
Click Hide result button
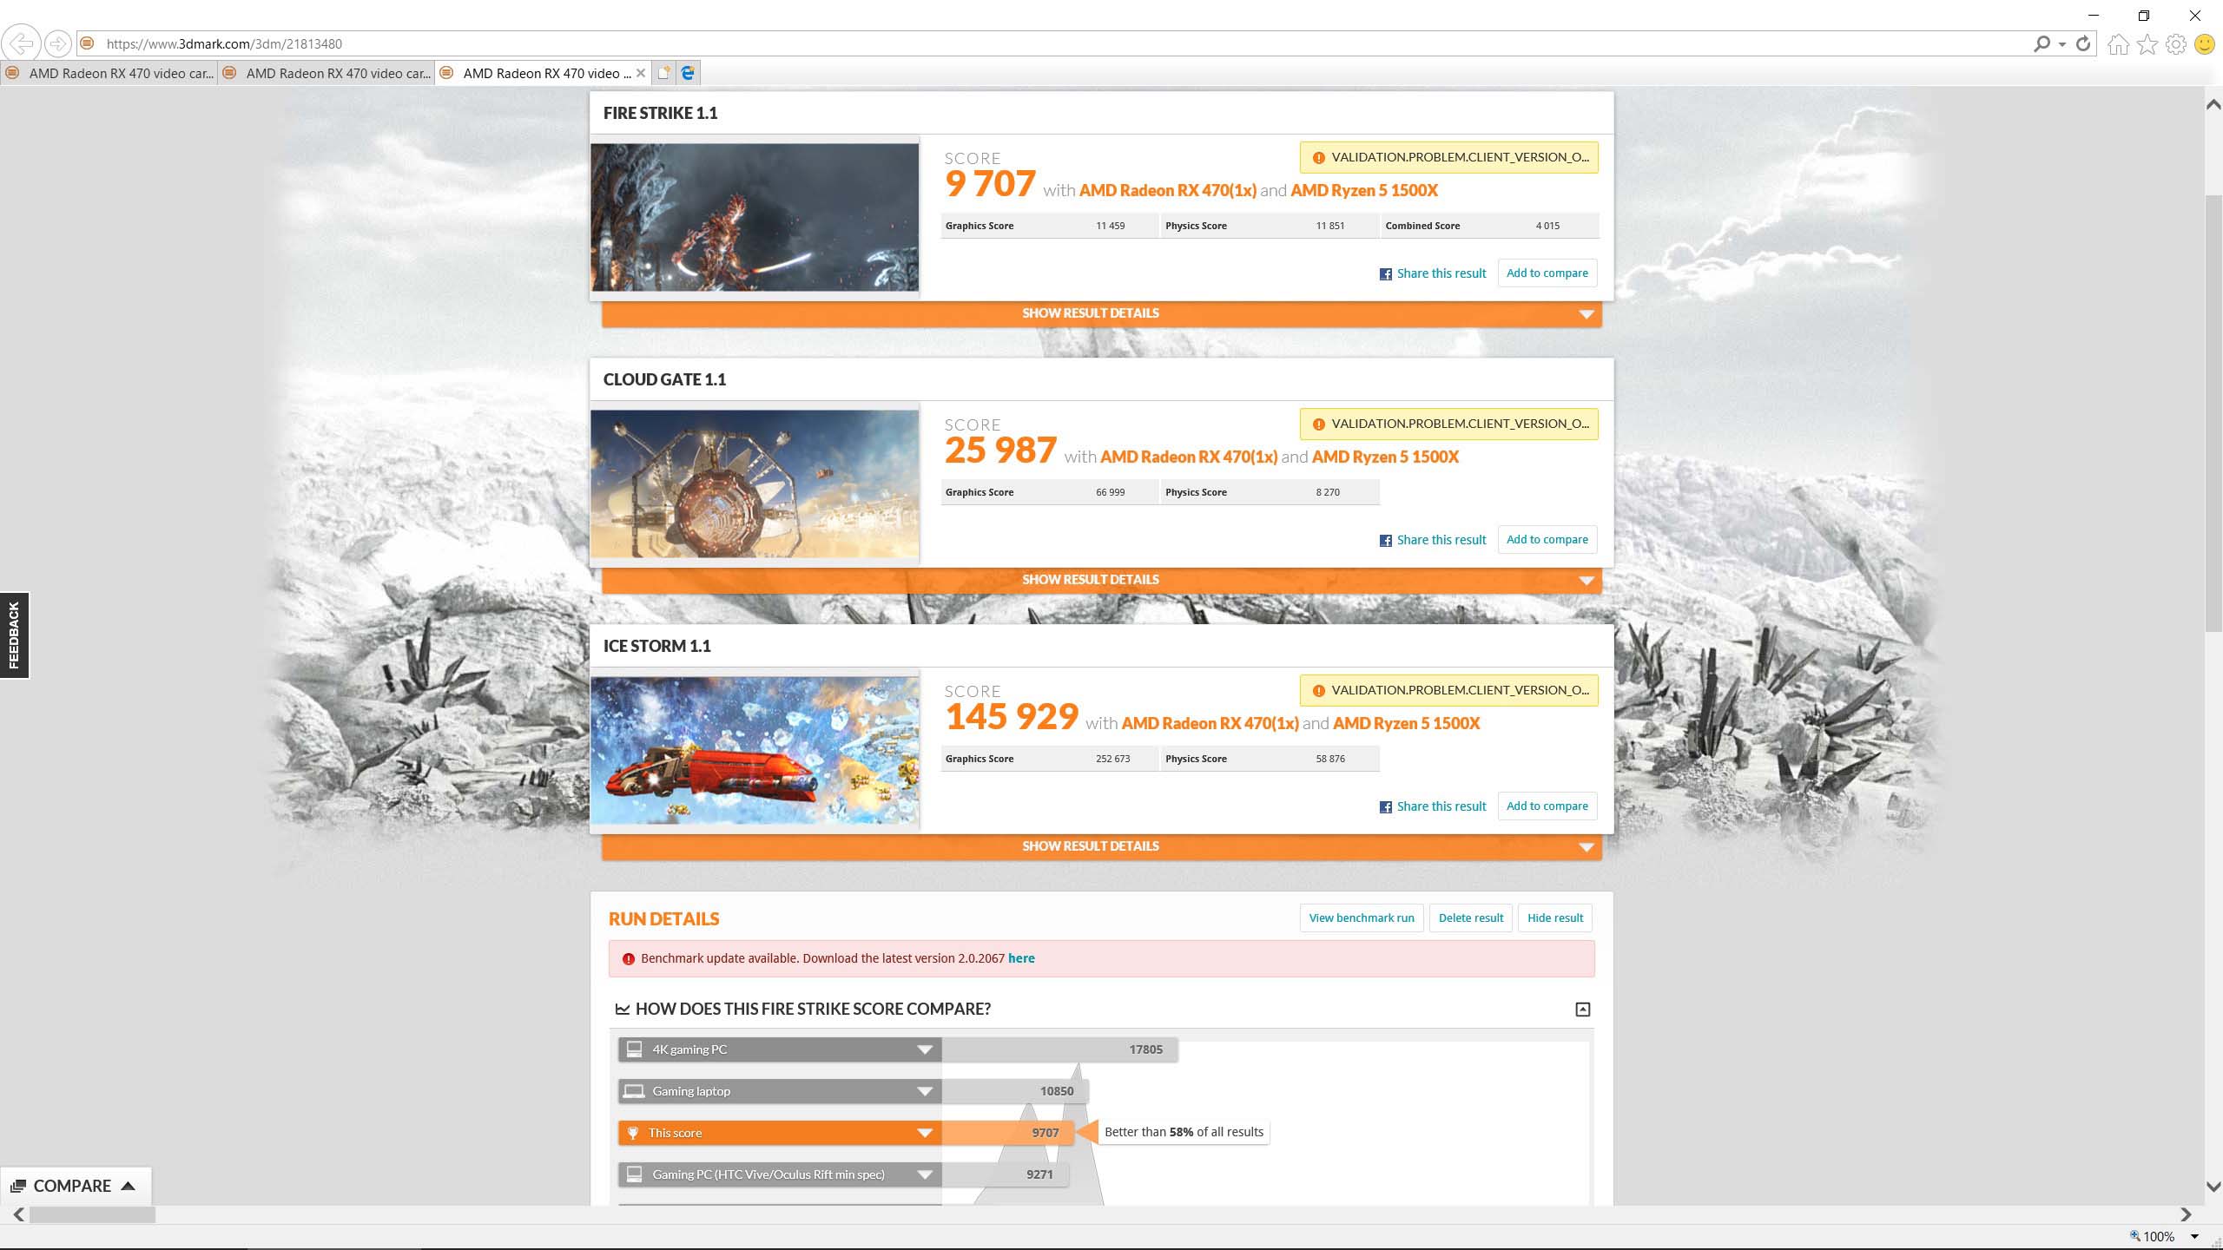(x=1555, y=918)
